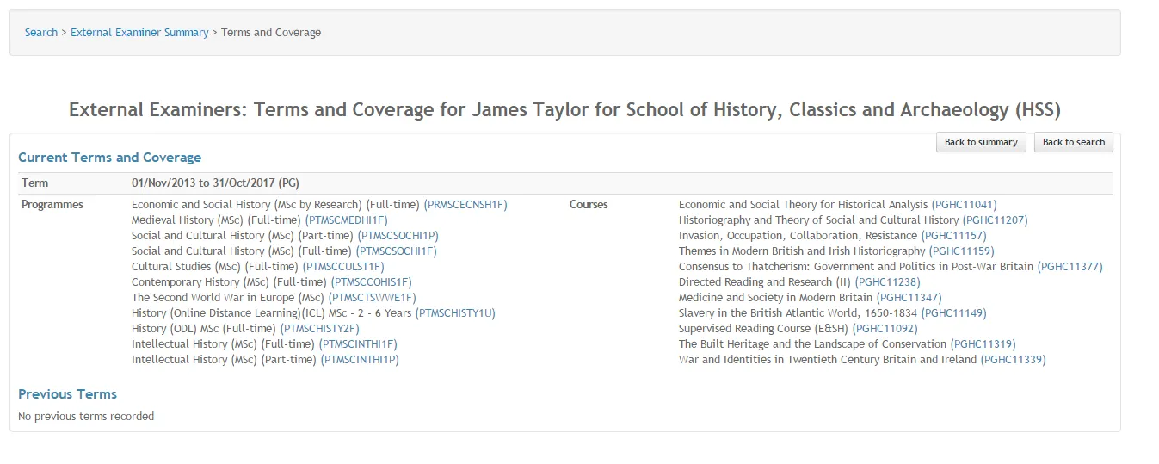This screenshot has height=464, width=1159.
Task: Open programme code PTMSCSOCHI1F
Action: 397,251
